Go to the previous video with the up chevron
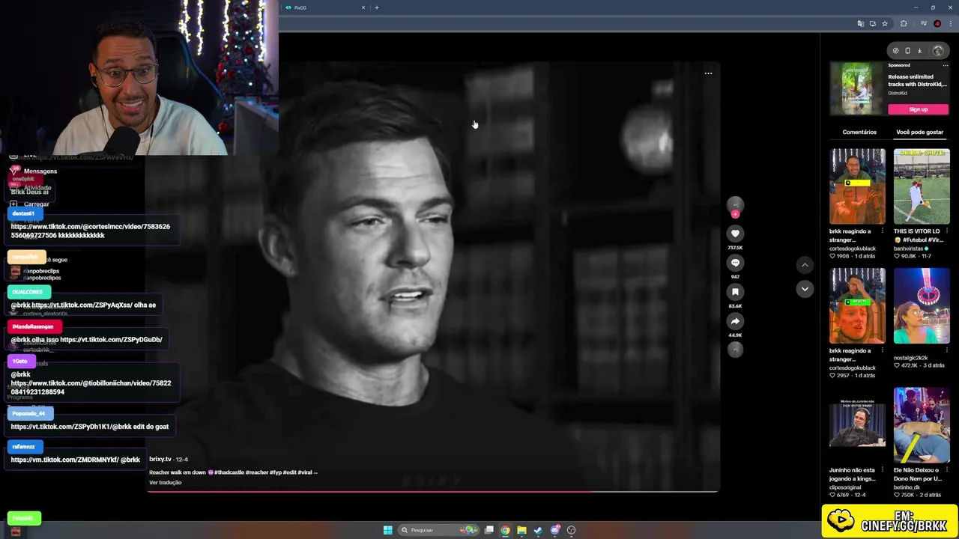The height and width of the screenshot is (539, 959). [805, 265]
